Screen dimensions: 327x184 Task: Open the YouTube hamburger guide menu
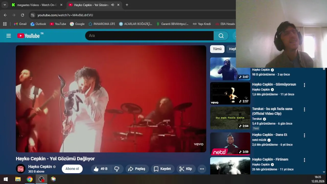(x=9, y=36)
